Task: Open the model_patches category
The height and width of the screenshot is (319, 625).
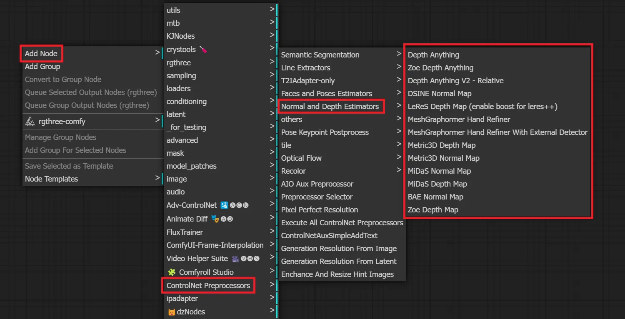Action: (x=221, y=166)
